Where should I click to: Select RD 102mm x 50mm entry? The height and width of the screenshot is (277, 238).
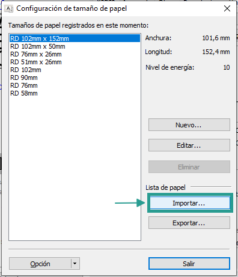[x=75, y=46]
